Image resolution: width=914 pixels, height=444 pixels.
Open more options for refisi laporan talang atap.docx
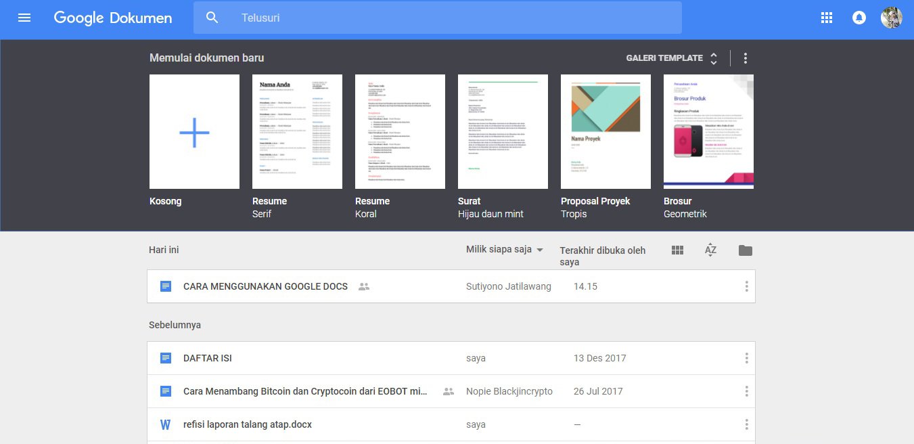click(x=747, y=424)
